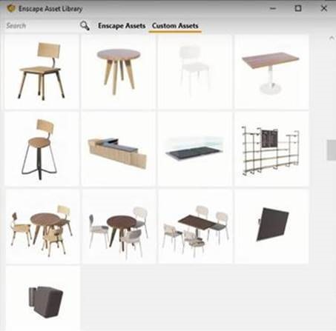336x331 pixels.
Task: Select the rectangular table with four chairs
Action: 195,227
